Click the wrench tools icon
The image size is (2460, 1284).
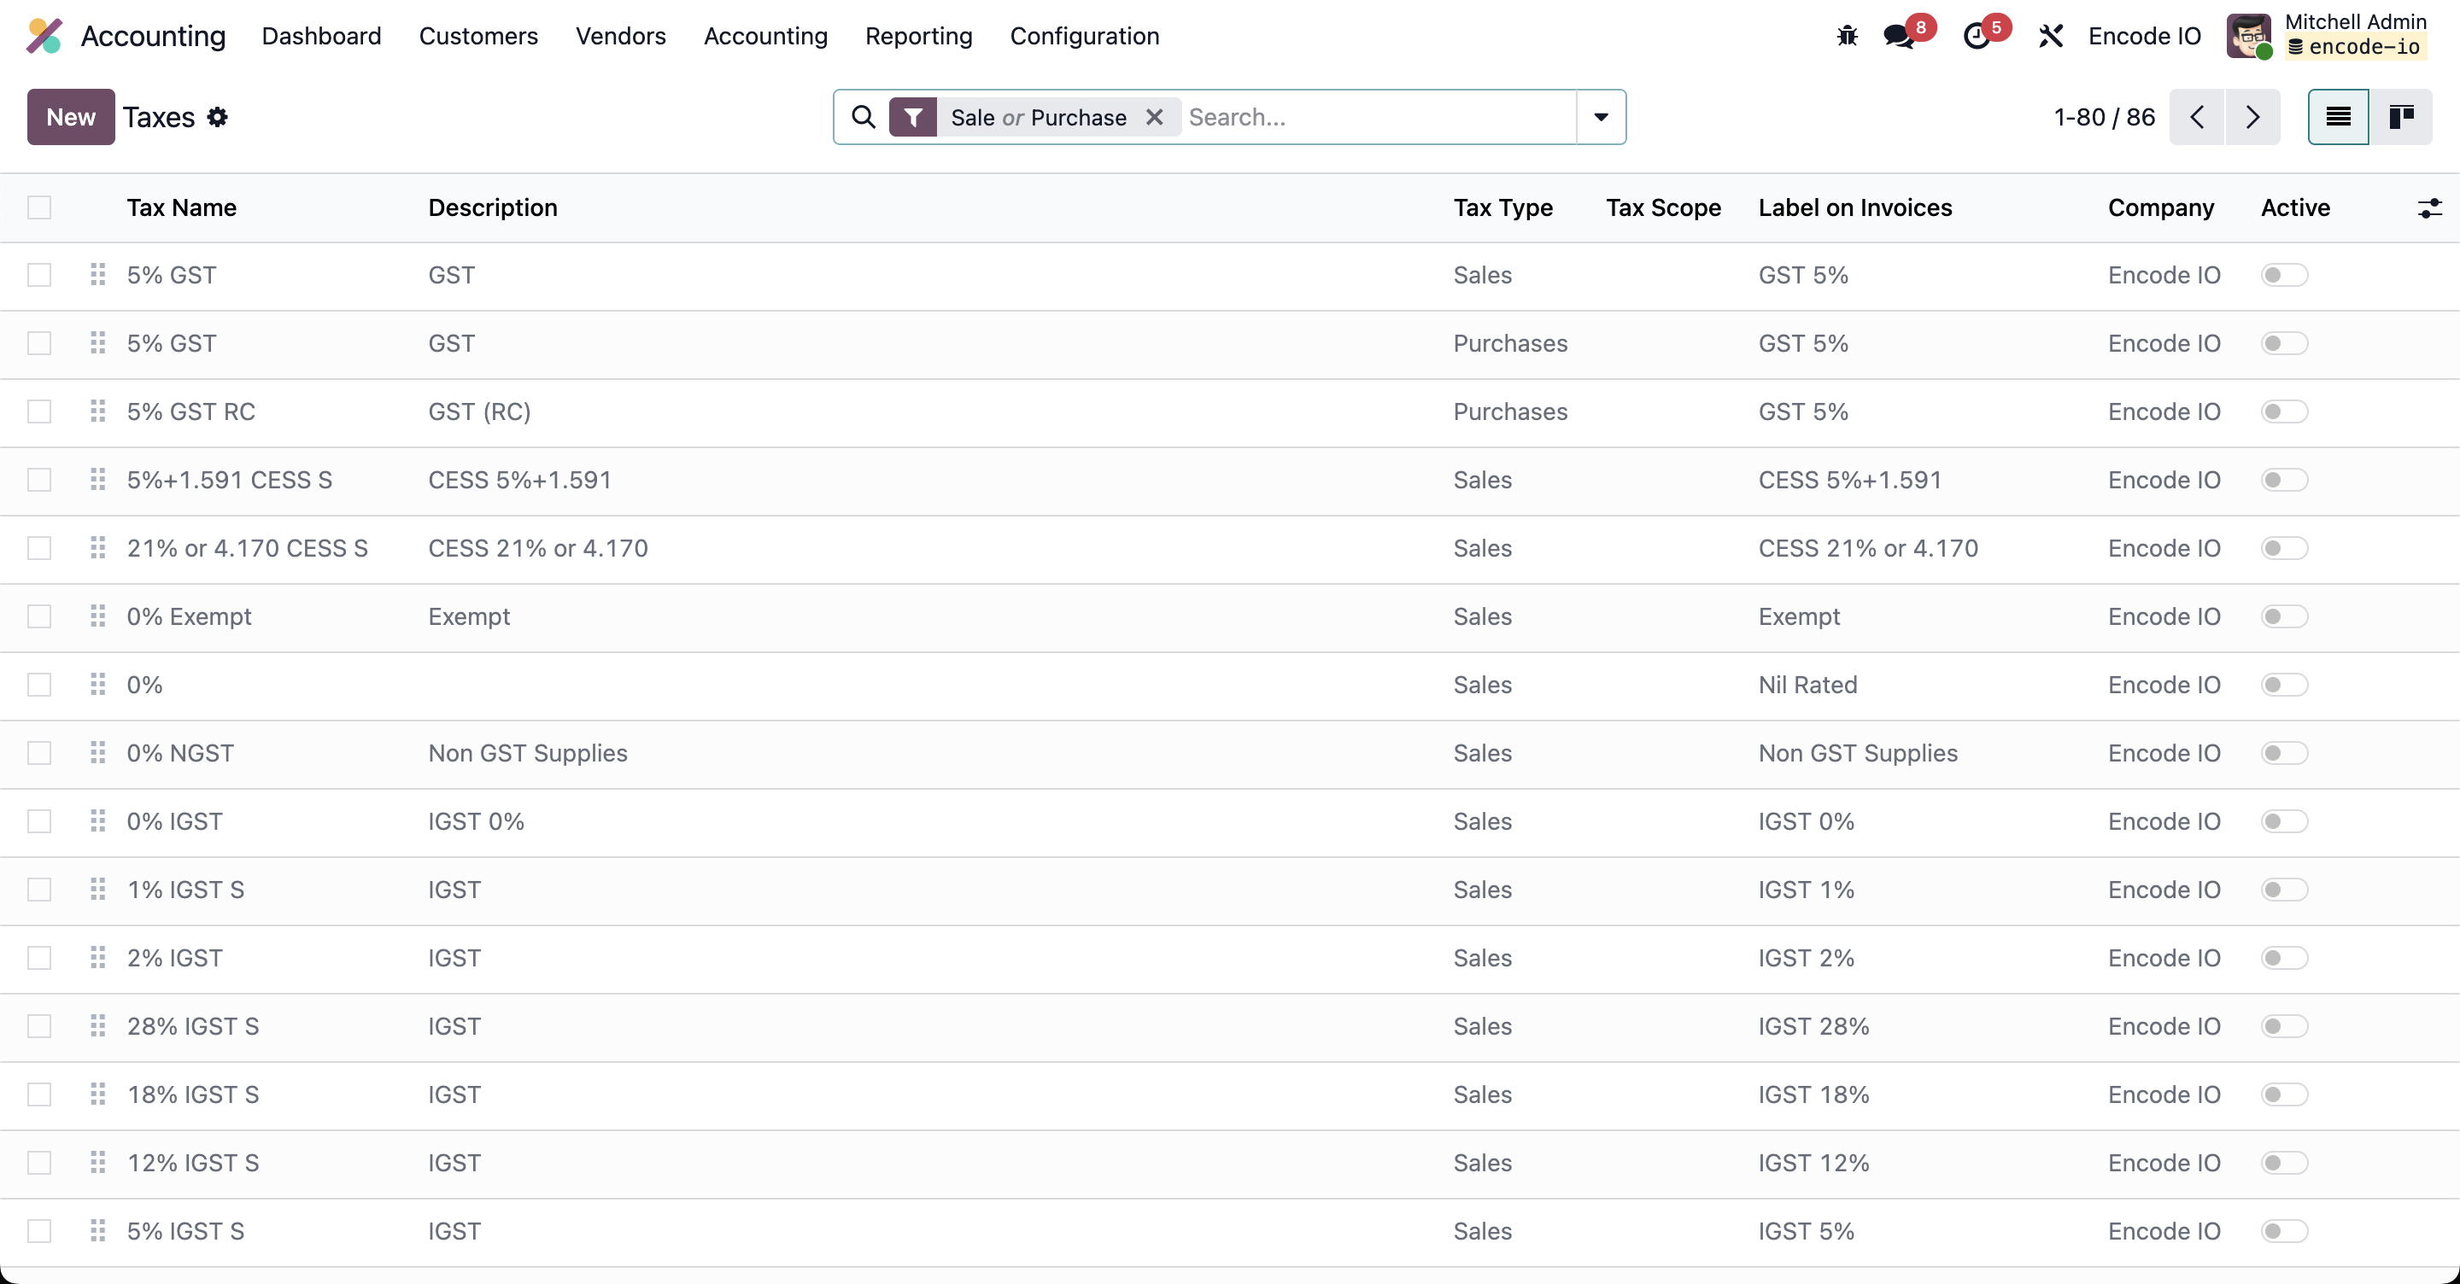(2050, 36)
